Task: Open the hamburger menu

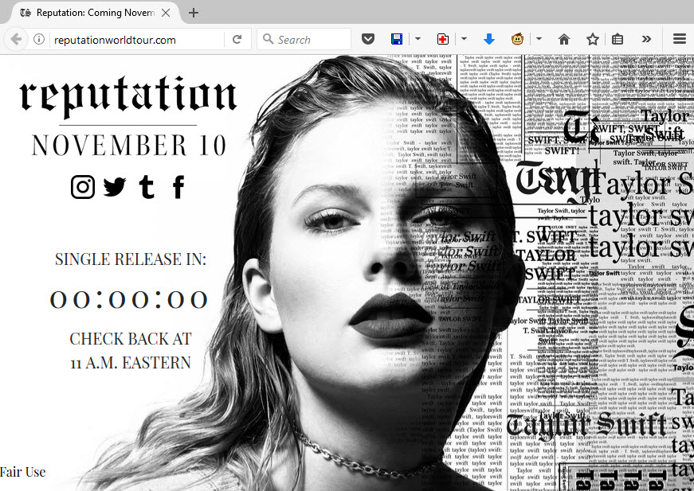Action: (680, 39)
